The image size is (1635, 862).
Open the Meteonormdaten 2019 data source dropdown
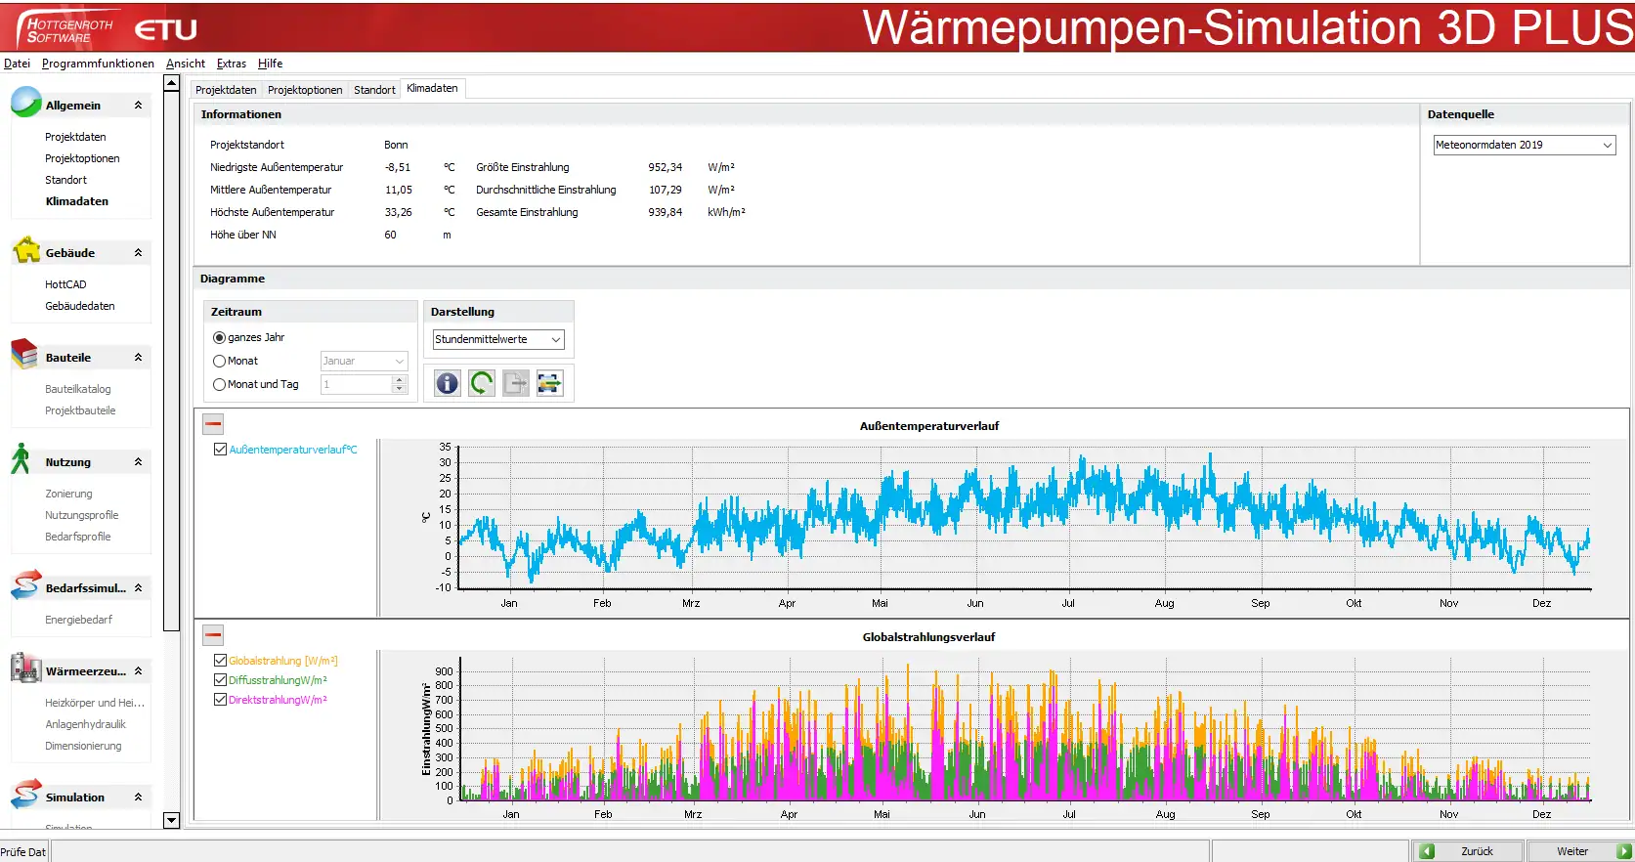coord(1524,145)
